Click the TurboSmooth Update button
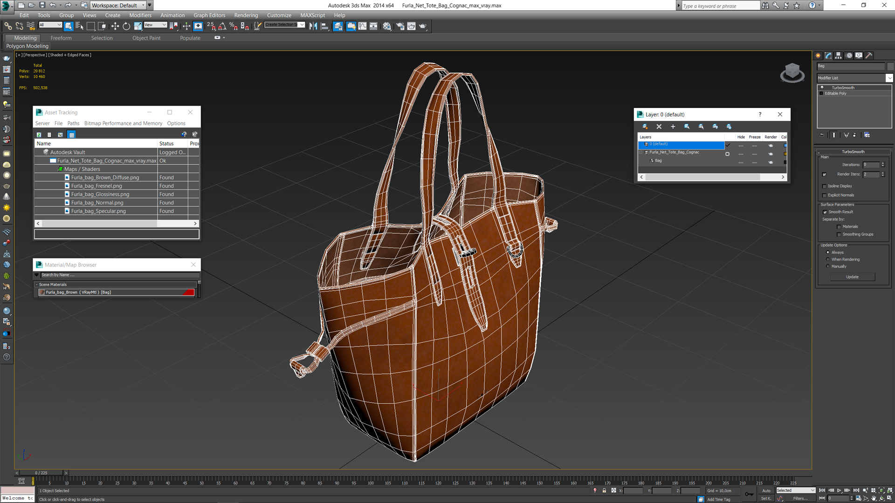Viewport: 895px width, 503px height. click(852, 277)
